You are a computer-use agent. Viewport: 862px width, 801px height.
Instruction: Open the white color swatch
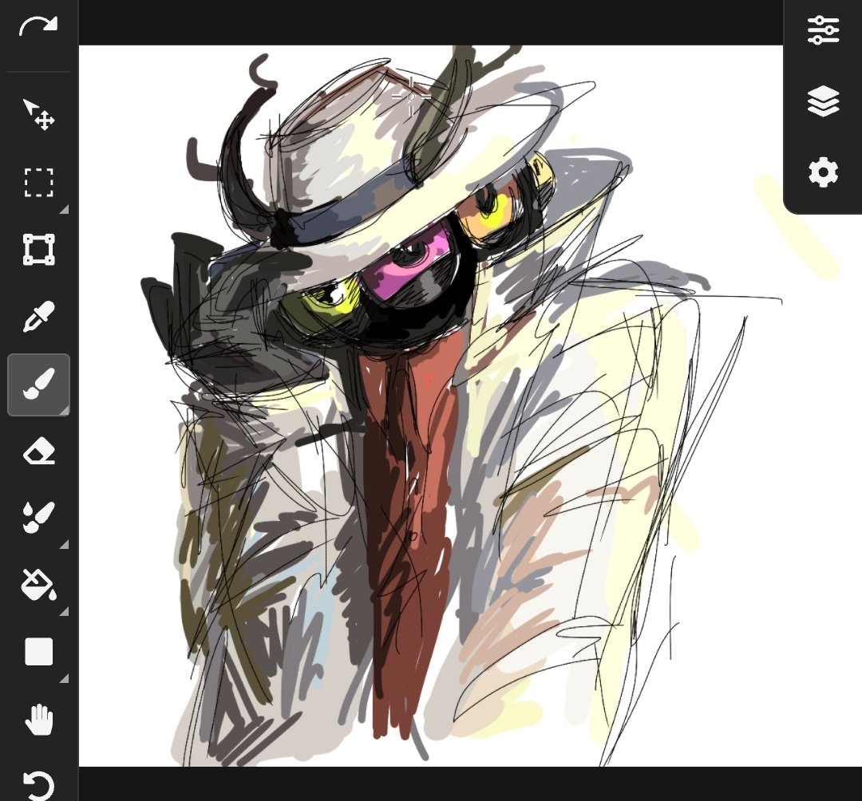38,652
